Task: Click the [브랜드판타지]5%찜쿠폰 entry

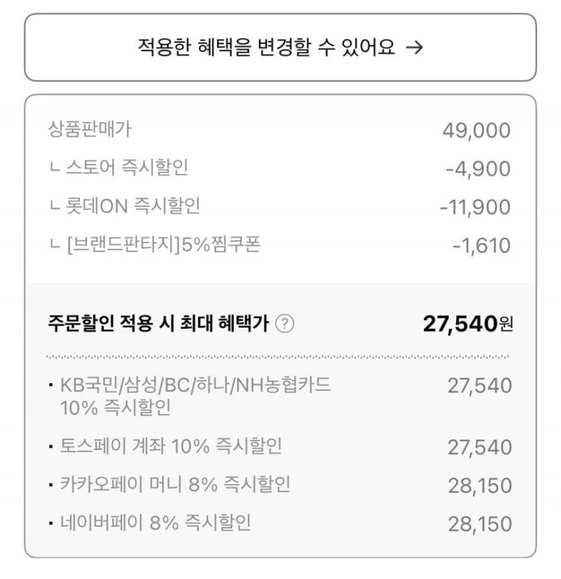Action: [155, 244]
